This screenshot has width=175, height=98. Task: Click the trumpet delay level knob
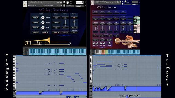coord(101,44)
